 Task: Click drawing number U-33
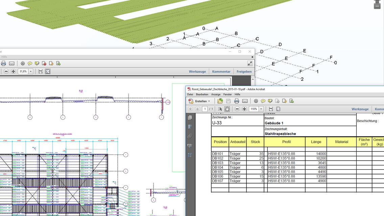(217, 123)
